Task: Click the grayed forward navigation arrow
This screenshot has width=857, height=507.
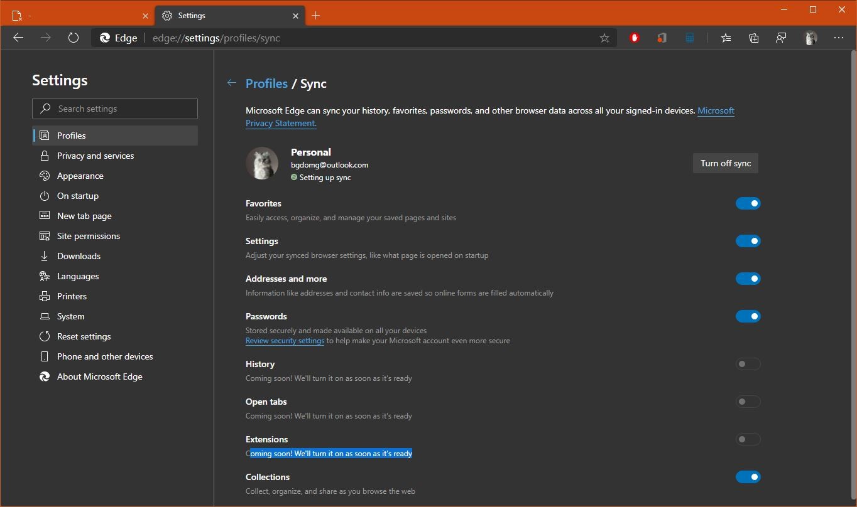Action: 46,38
